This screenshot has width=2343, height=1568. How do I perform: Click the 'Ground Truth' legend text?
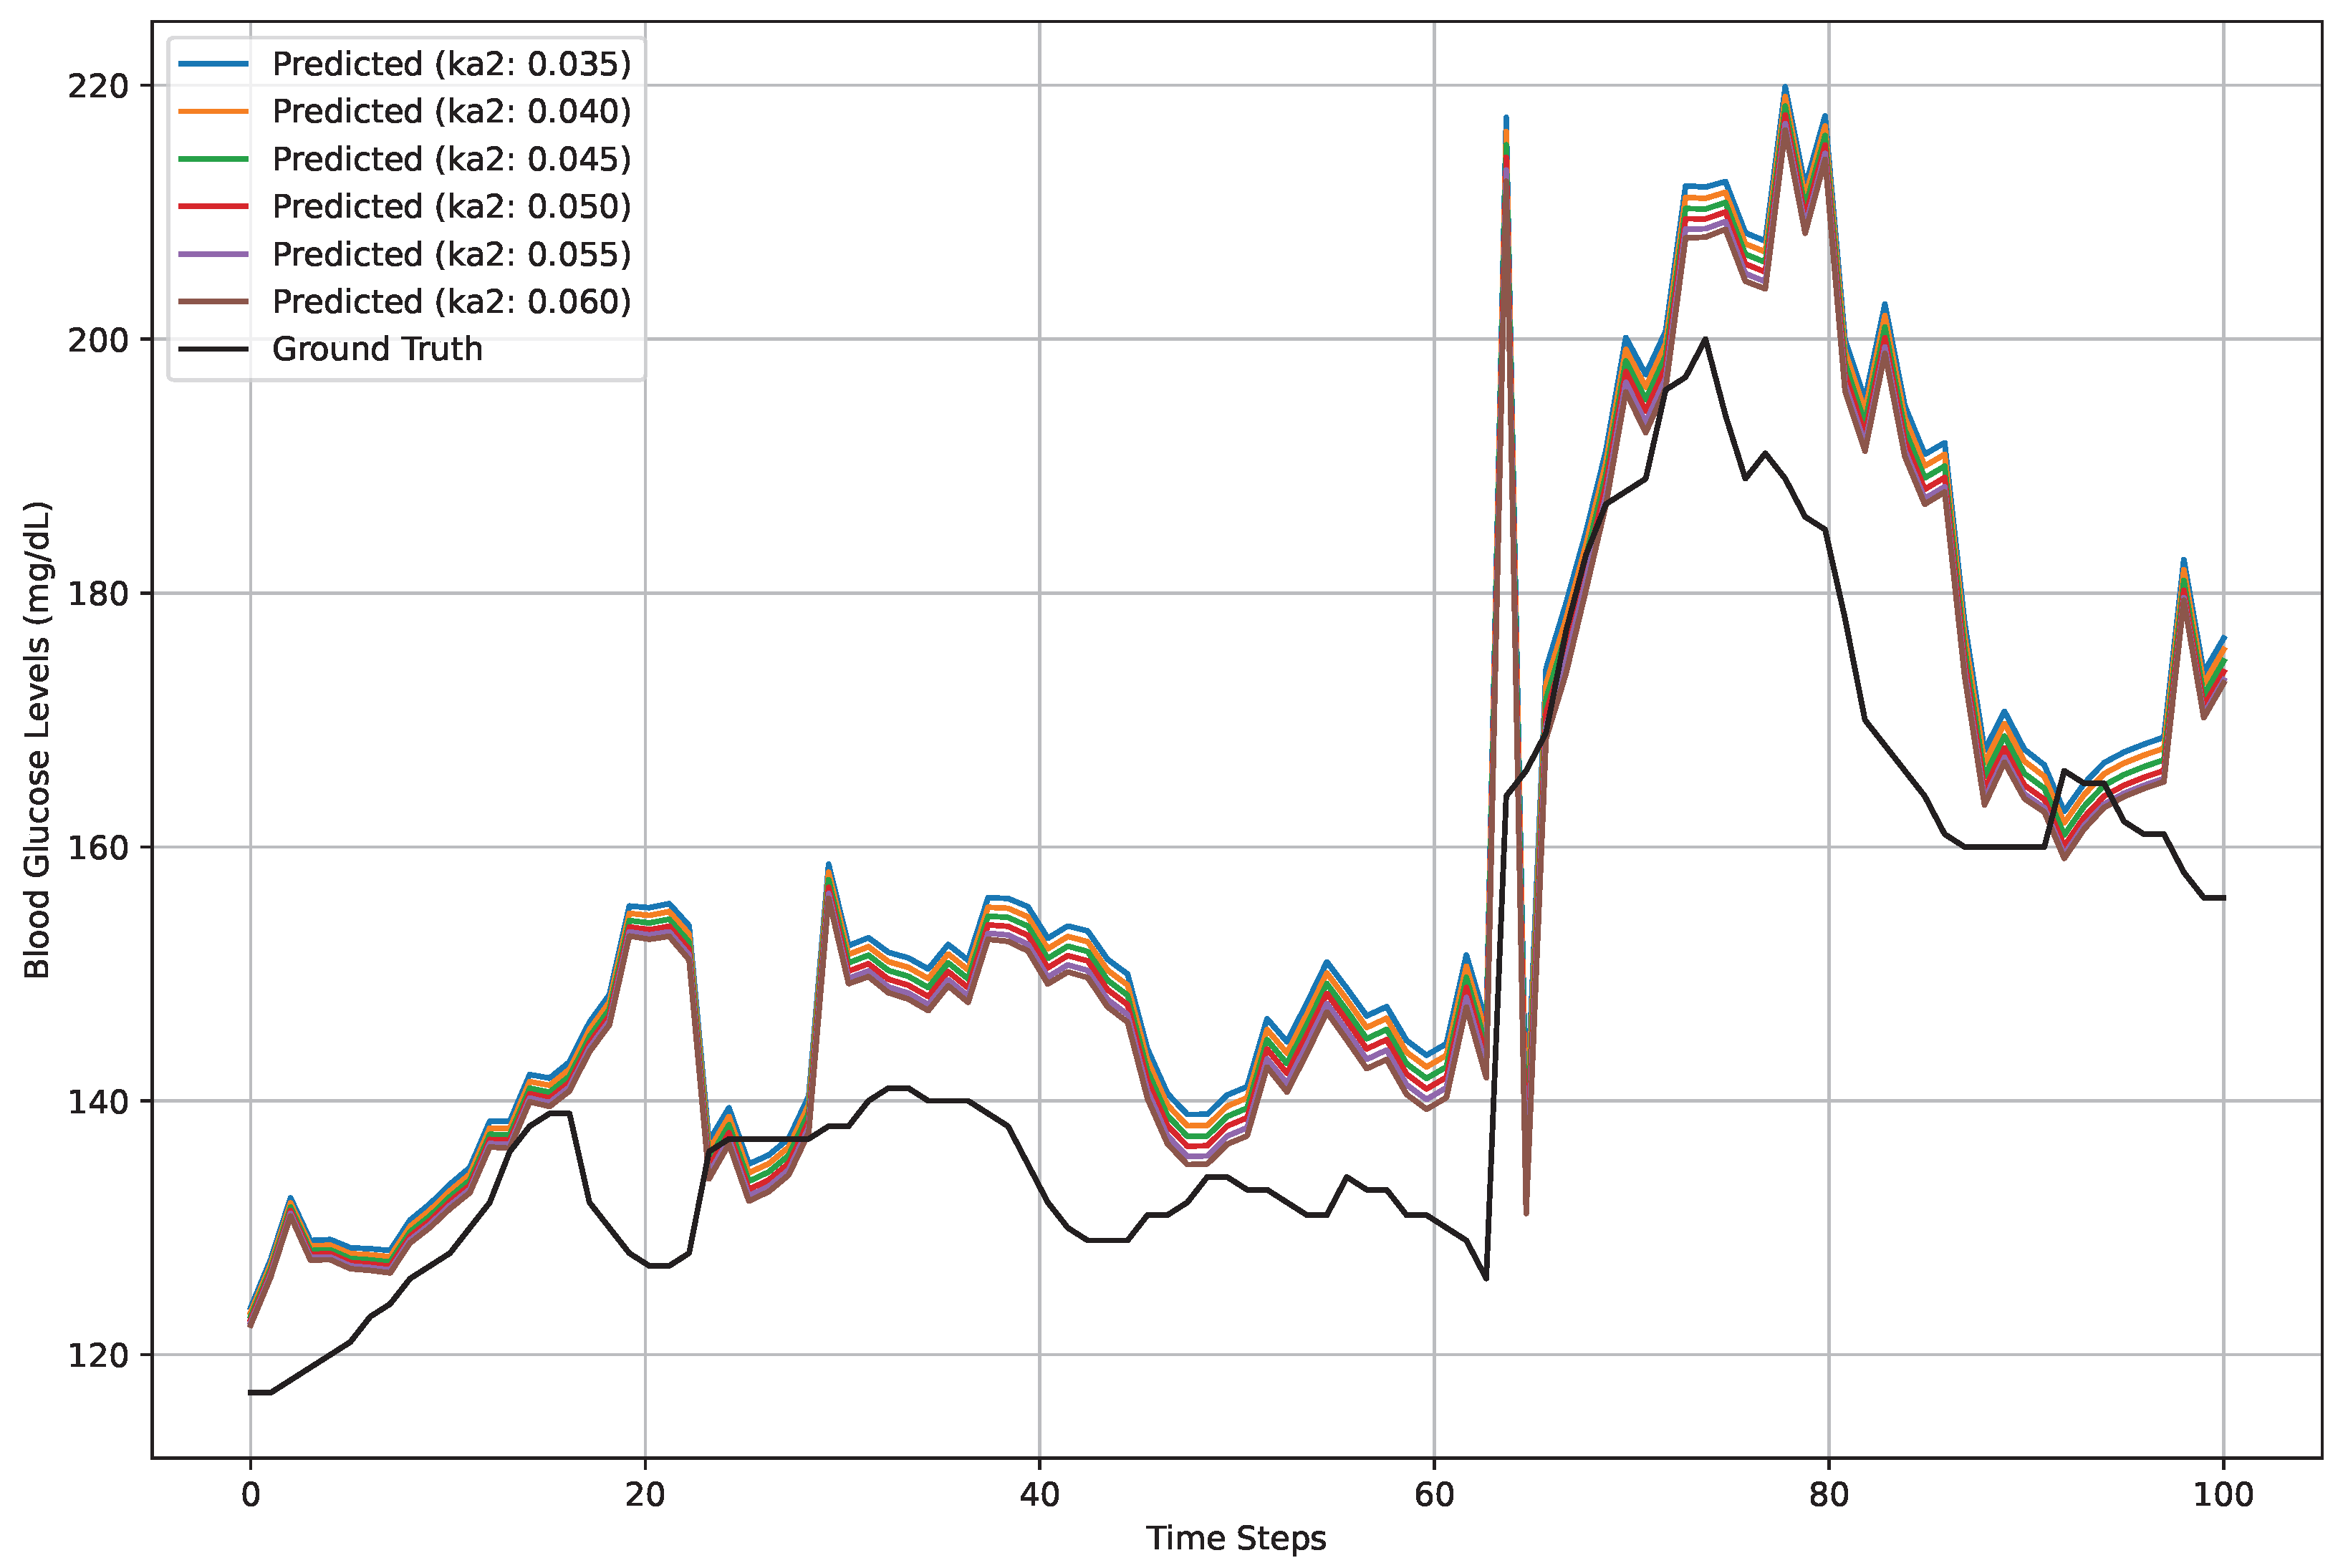377,349
